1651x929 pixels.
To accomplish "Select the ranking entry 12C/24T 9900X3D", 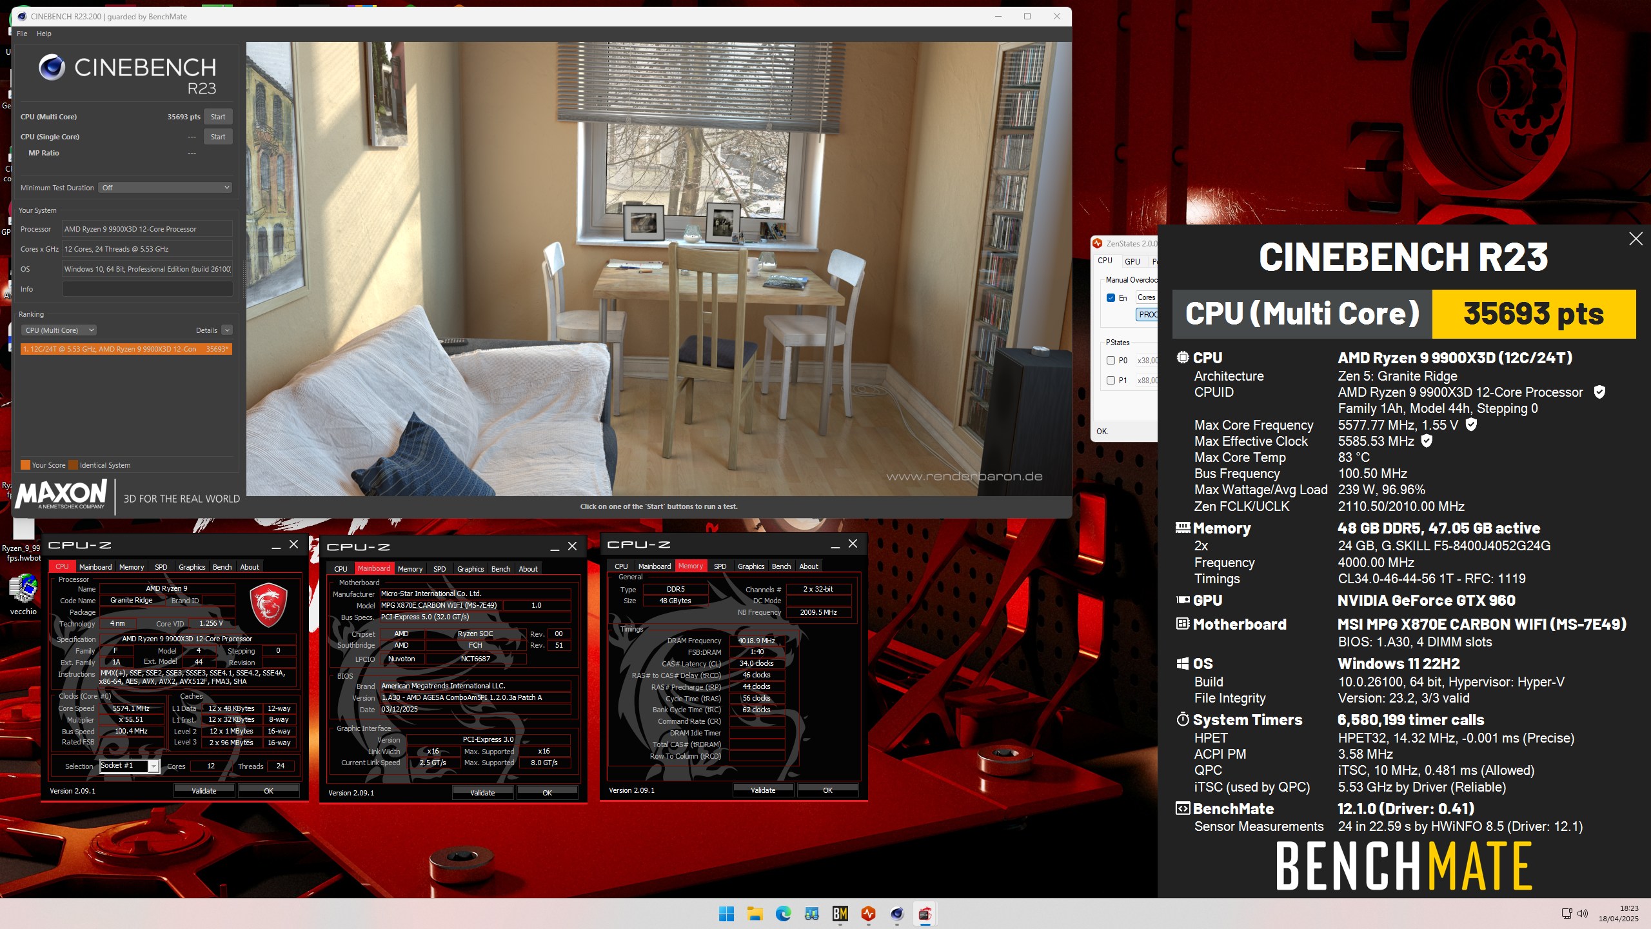I will point(126,349).
